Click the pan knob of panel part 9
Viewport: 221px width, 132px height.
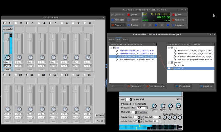(x=8, y=109)
